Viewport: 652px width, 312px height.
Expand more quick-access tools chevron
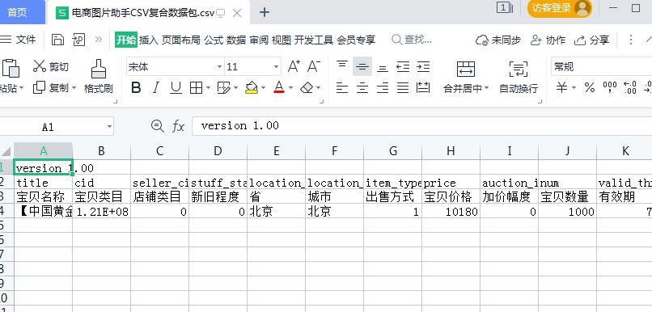click(99, 40)
